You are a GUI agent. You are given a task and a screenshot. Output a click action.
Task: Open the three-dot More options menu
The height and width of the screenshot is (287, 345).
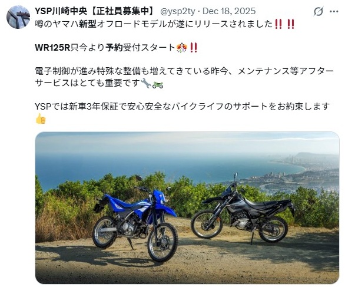click(334, 11)
